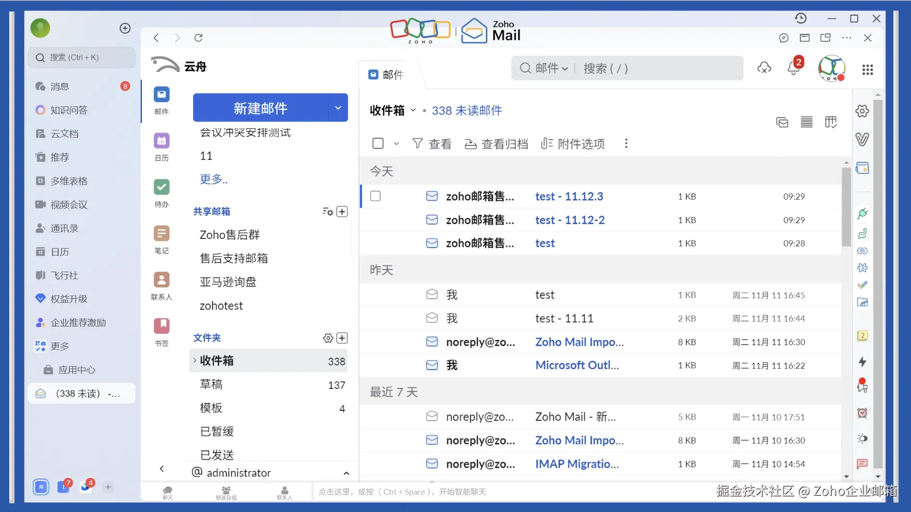The height and width of the screenshot is (512, 911).
Task: Tick the select-all emails checkbox
Action: [378, 143]
